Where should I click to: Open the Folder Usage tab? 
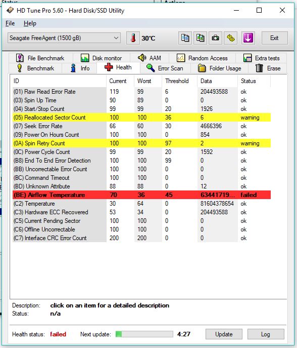pyautogui.click(x=219, y=68)
